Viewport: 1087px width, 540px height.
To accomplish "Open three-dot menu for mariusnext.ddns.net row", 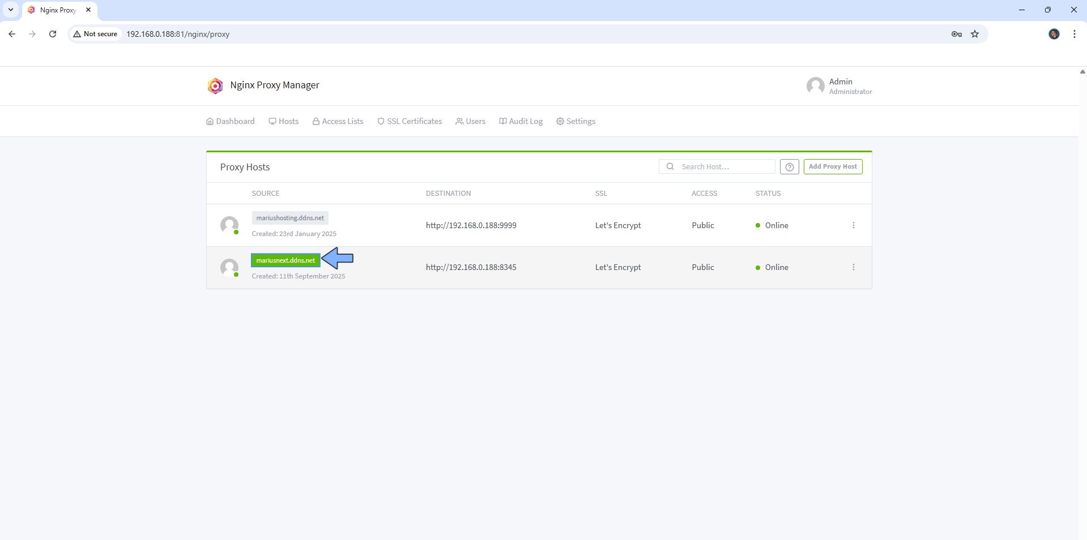I will click(x=853, y=267).
